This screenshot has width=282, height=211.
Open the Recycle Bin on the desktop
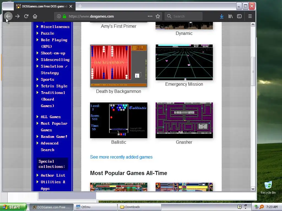(268, 188)
